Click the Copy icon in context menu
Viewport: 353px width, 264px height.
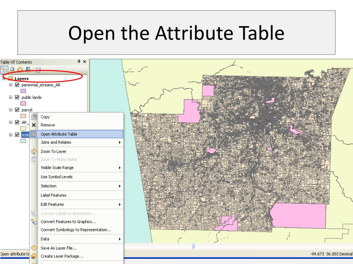coord(34,117)
